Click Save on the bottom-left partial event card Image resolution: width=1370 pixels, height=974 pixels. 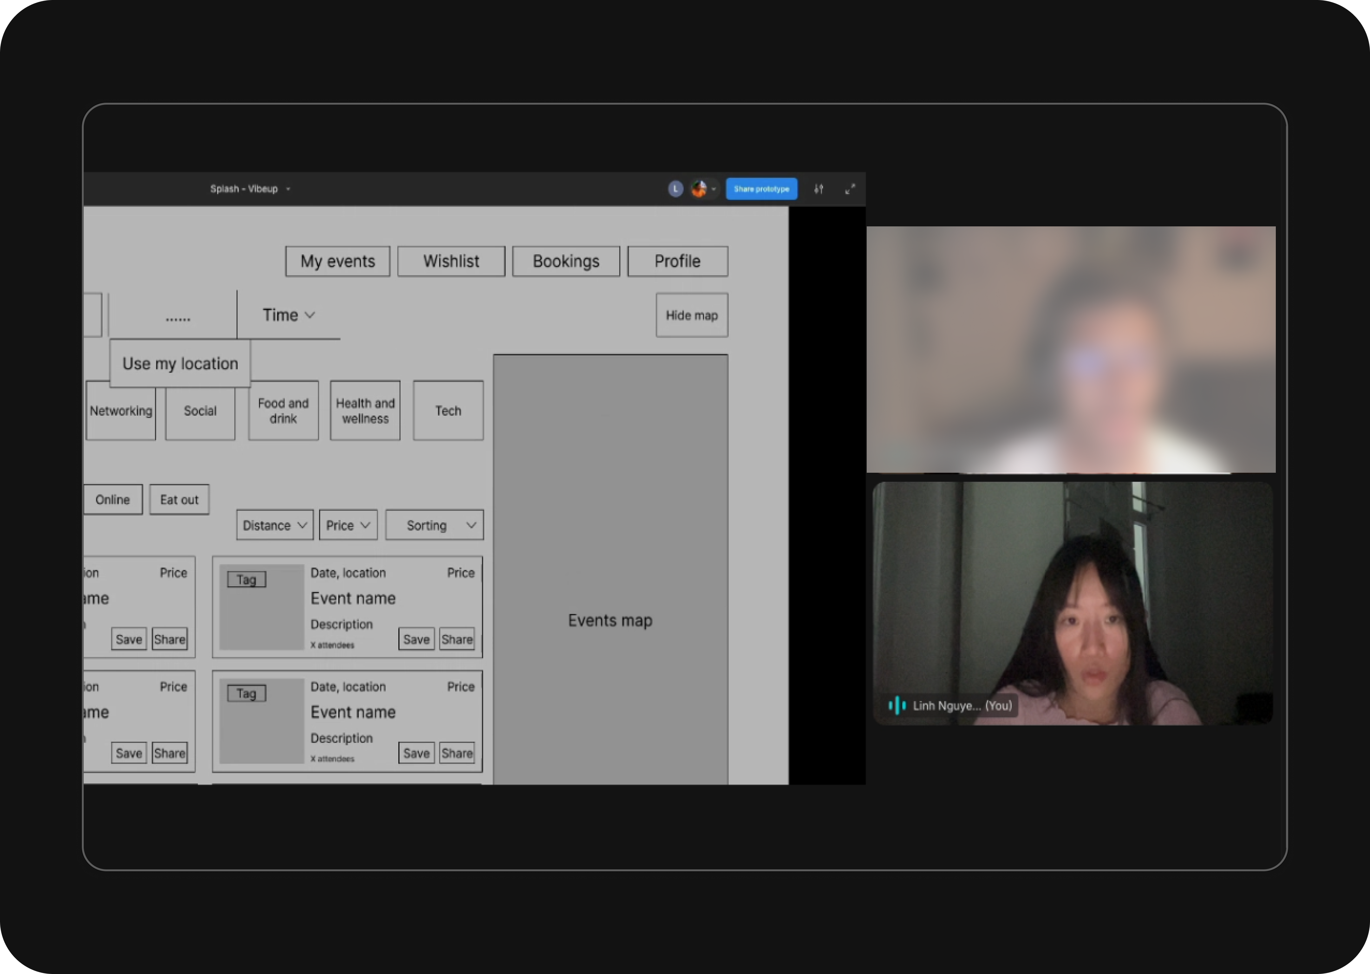coord(129,753)
